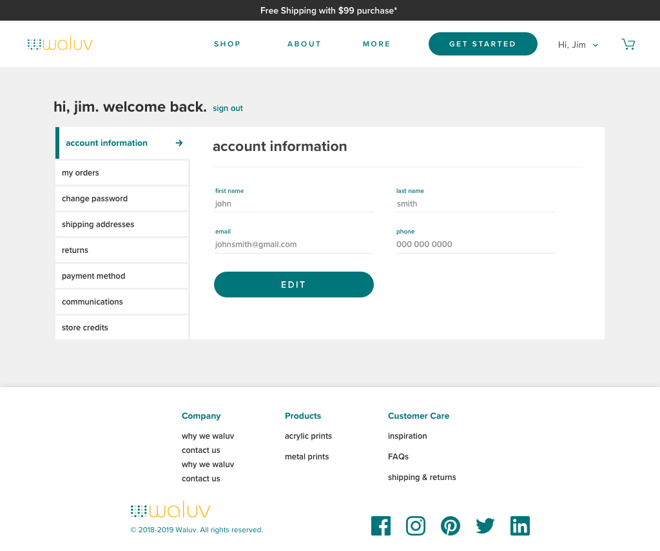Viewport: 660px width, 551px height.
Task: Click the Waluv logo in footer
Action: coord(170,510)
